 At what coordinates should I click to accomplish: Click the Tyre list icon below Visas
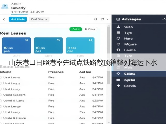tap(118, 33)
